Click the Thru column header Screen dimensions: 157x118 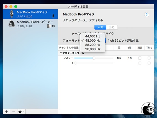pos(149,48)
